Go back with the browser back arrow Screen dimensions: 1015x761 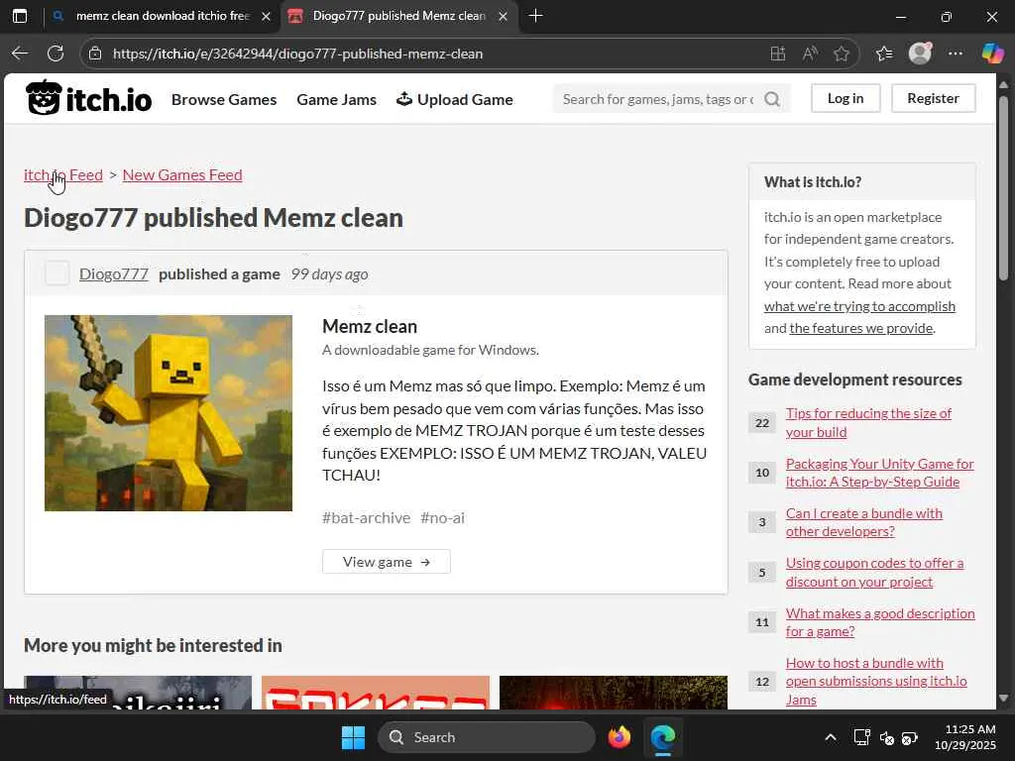(x=20, y=54)
